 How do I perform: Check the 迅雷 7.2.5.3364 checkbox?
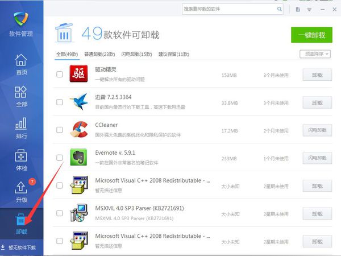(59, 102)
